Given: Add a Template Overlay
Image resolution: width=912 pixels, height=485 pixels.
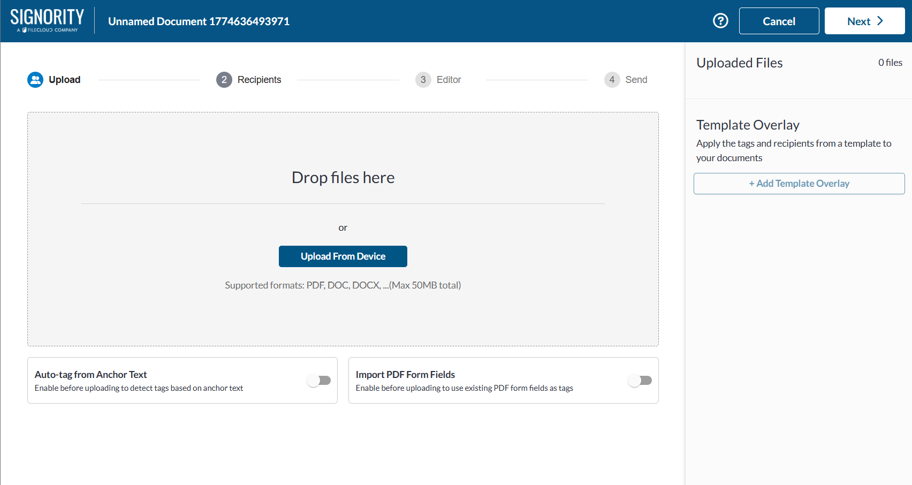Looking at the screenshot, I should [799, 184].
